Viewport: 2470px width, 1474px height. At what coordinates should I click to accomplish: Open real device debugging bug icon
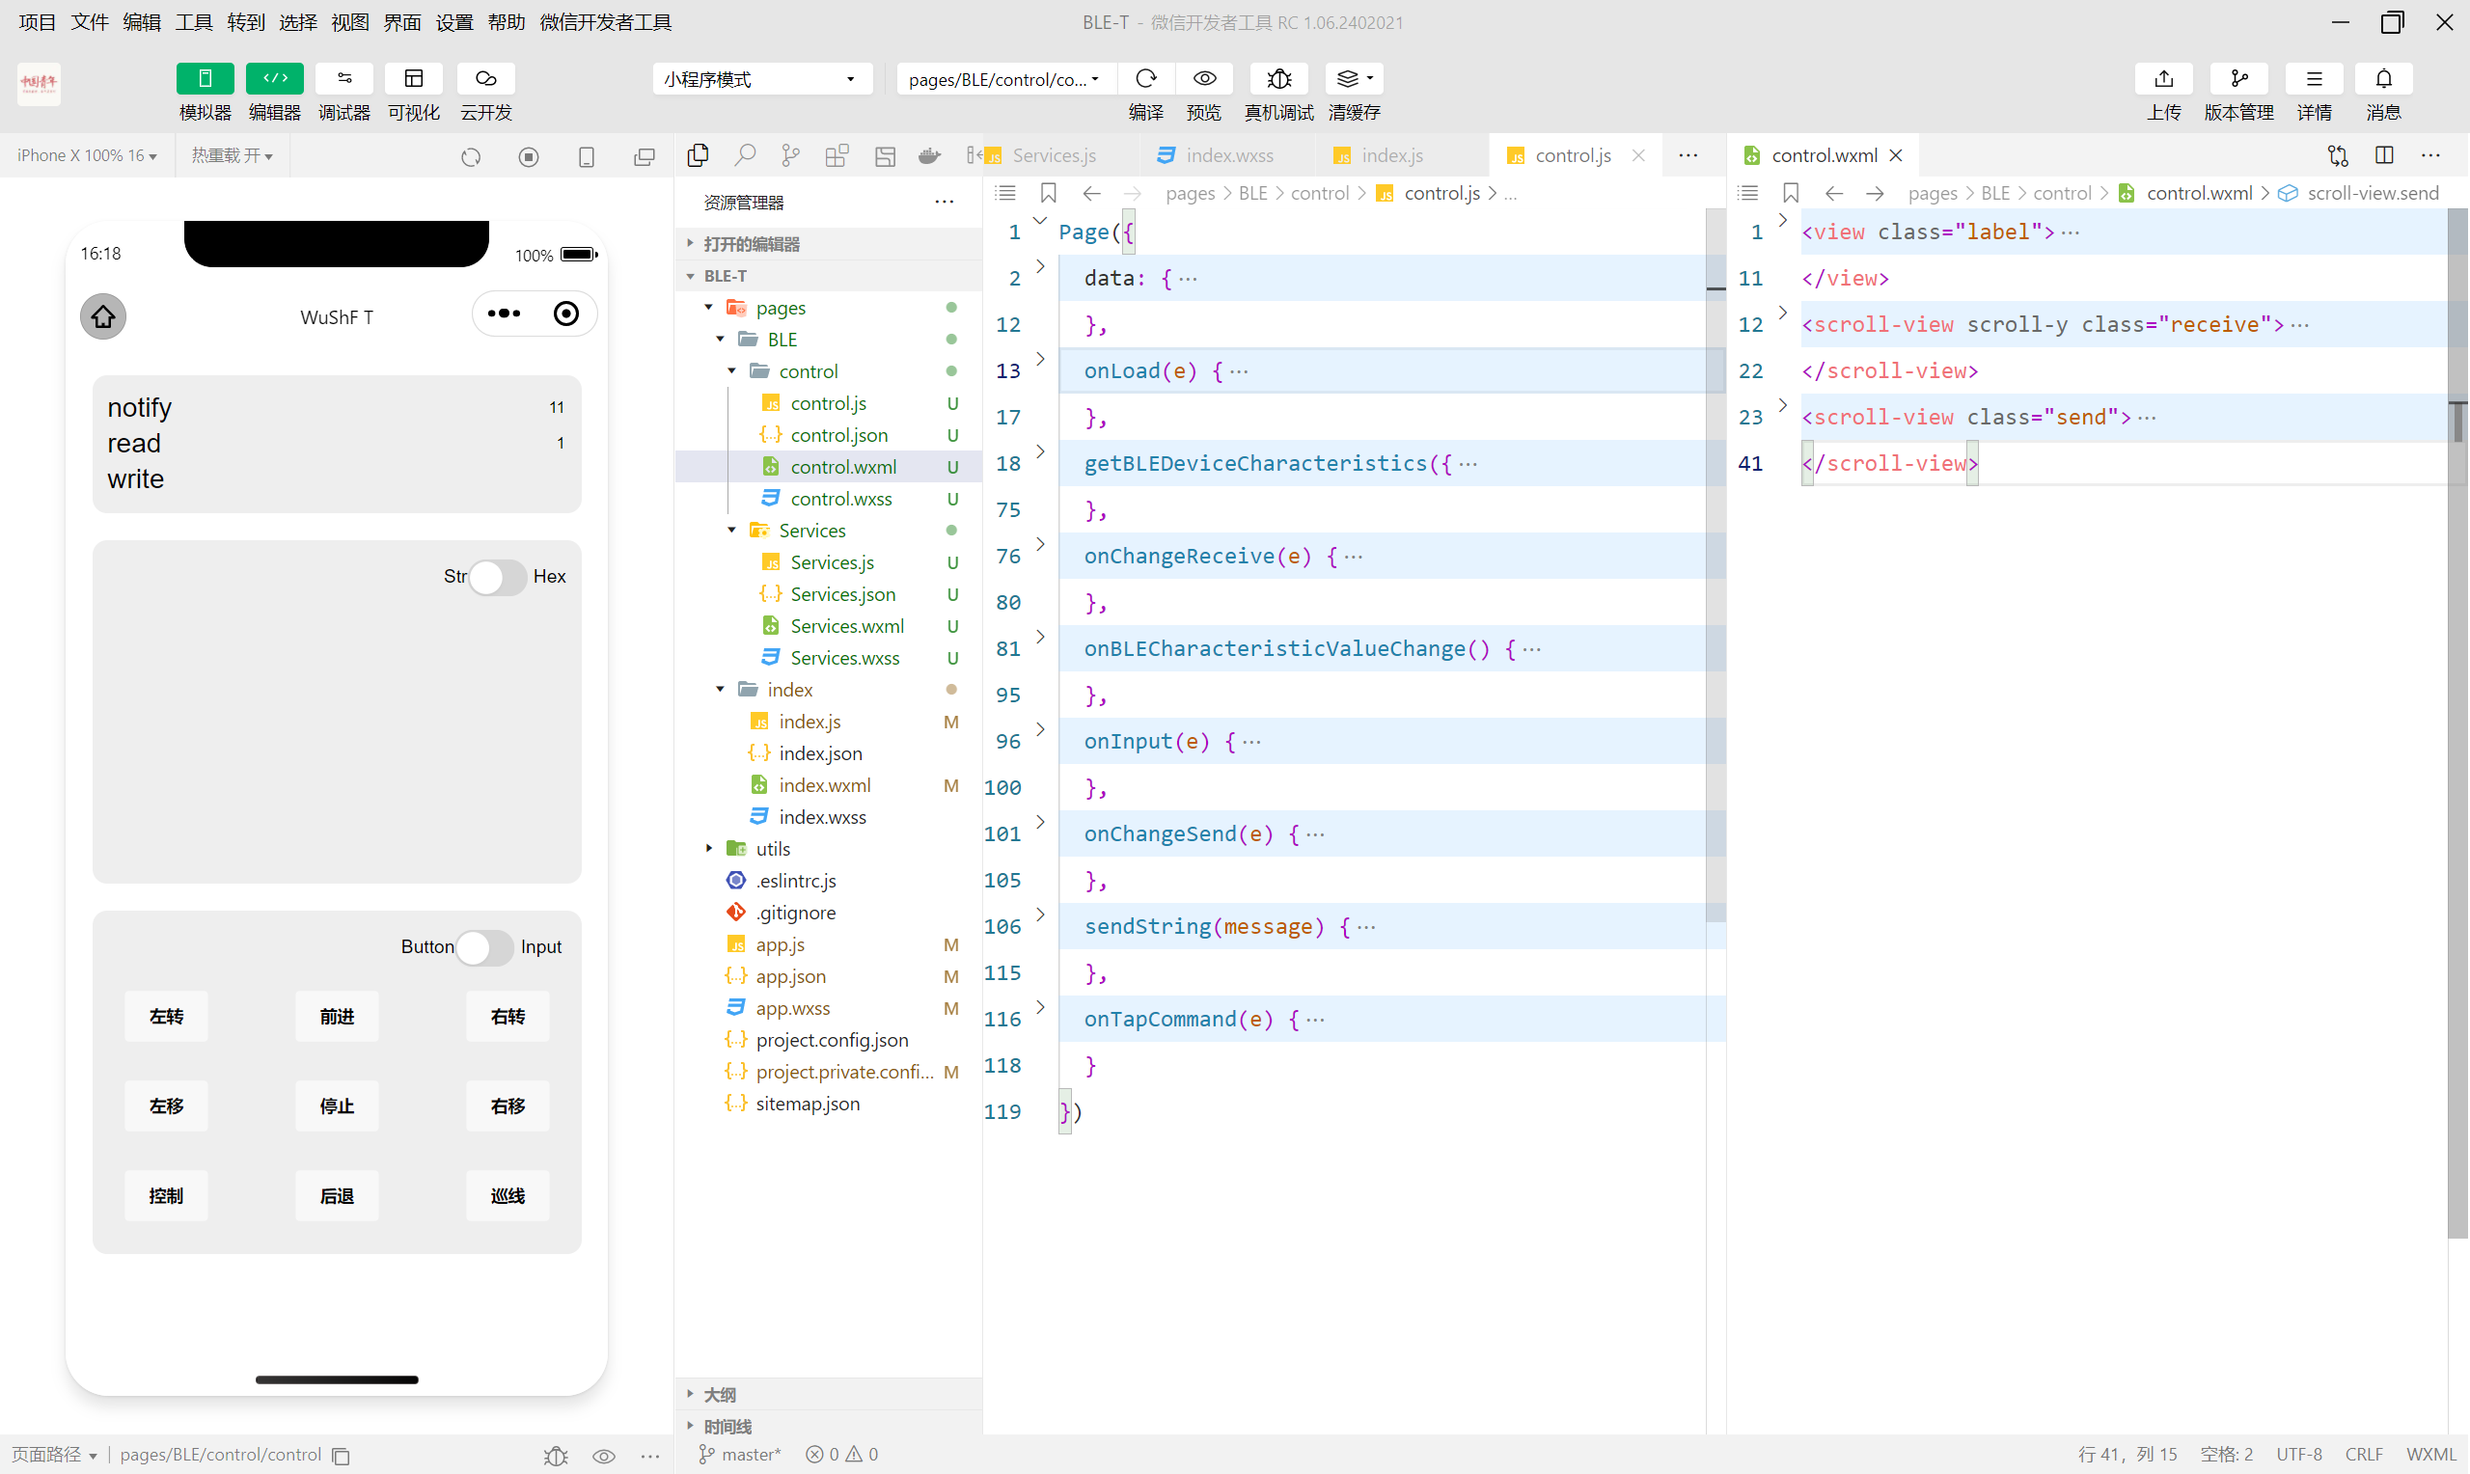pyautogui.click(x=1278, y=78)
